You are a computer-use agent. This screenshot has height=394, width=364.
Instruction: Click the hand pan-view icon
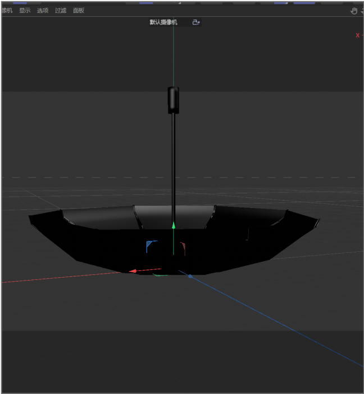[354, 11]
